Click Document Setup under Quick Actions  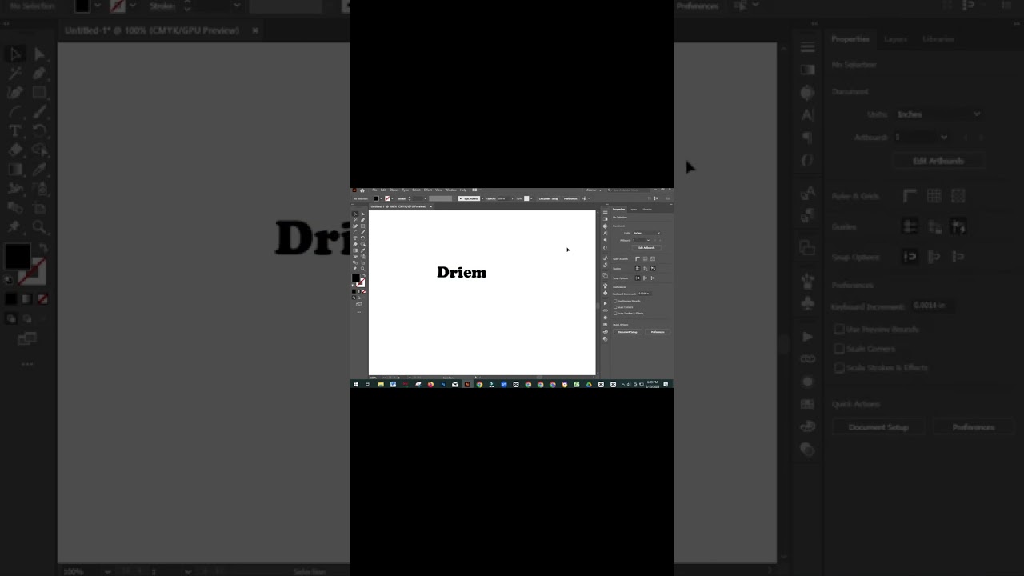pos(627,332)
